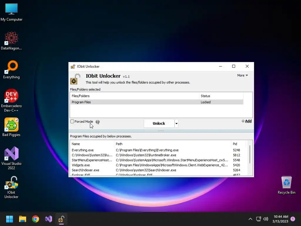Launch Bad Piggies desktop shortcut
This screenshot has width=301, height=226.
click(11, 127)
